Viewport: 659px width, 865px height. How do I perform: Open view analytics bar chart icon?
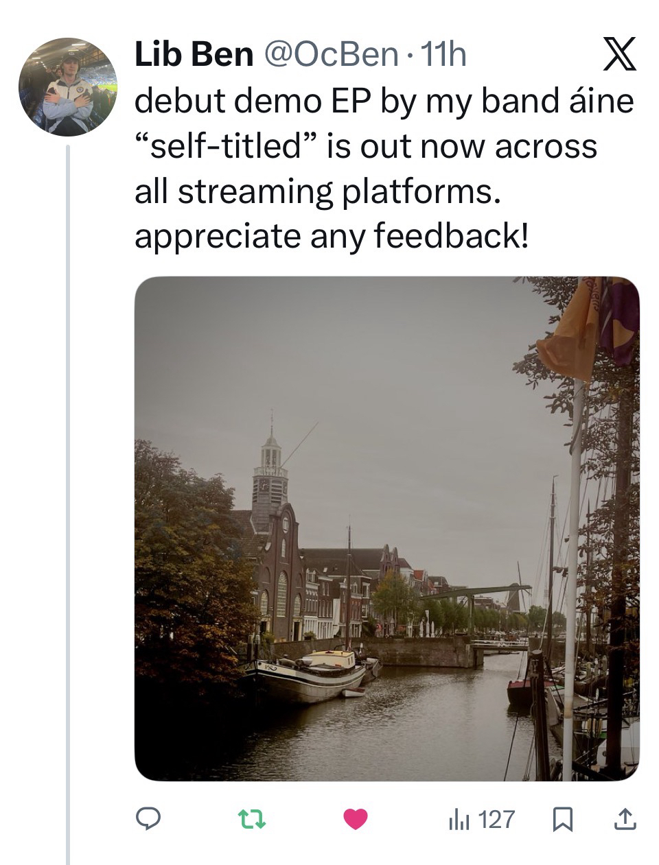pos(458,818)
